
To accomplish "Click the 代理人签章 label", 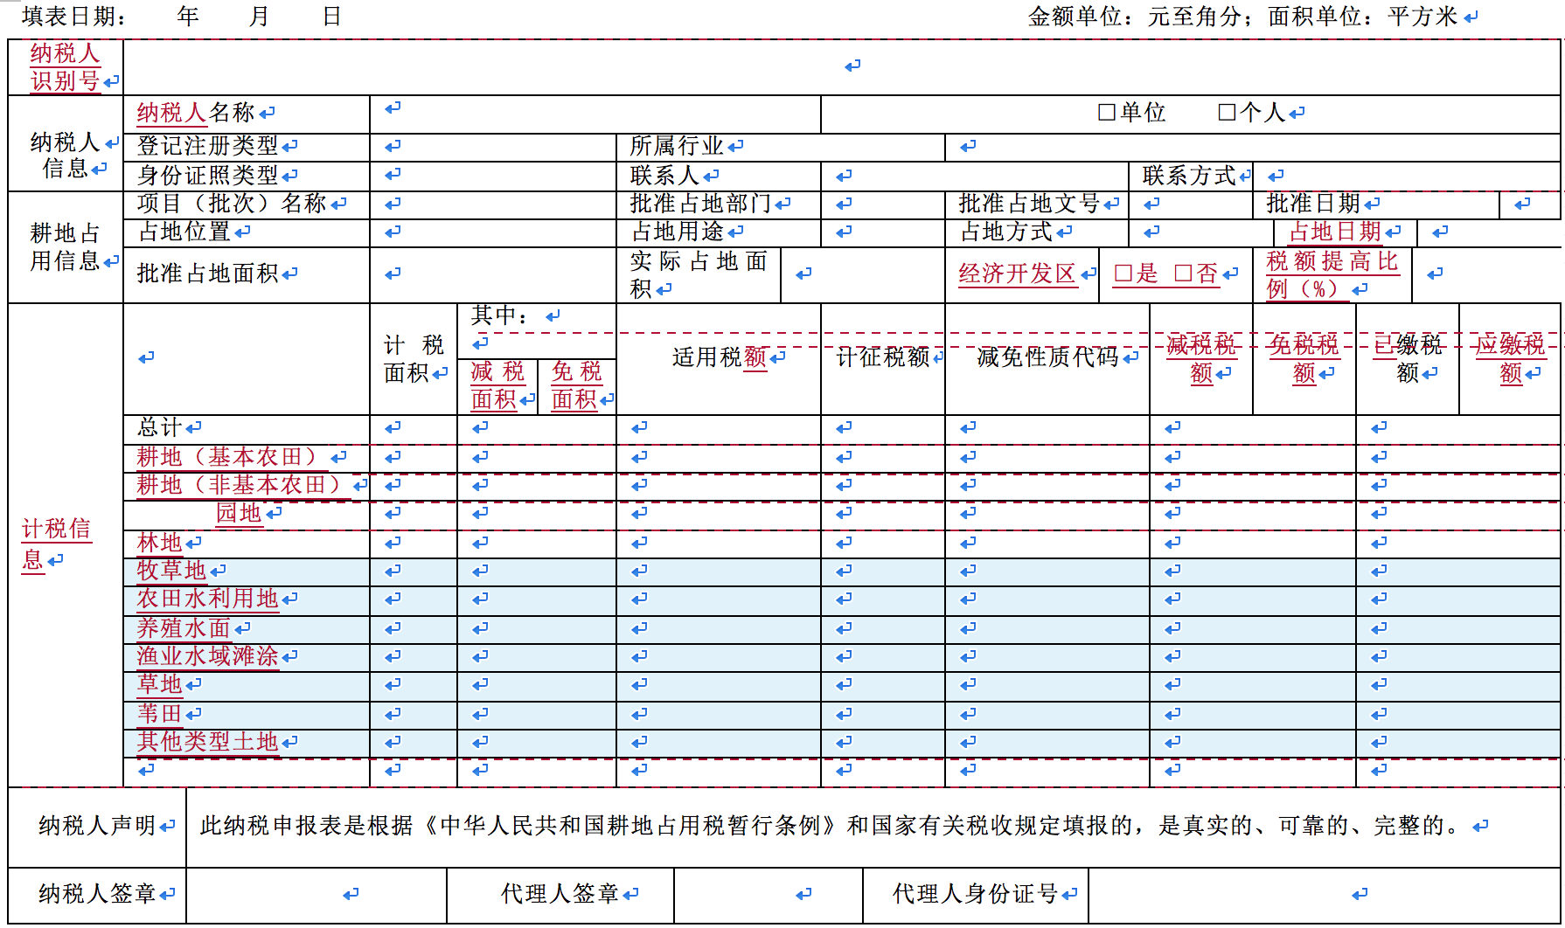I will pyautogui.click(x=560, y=894).
